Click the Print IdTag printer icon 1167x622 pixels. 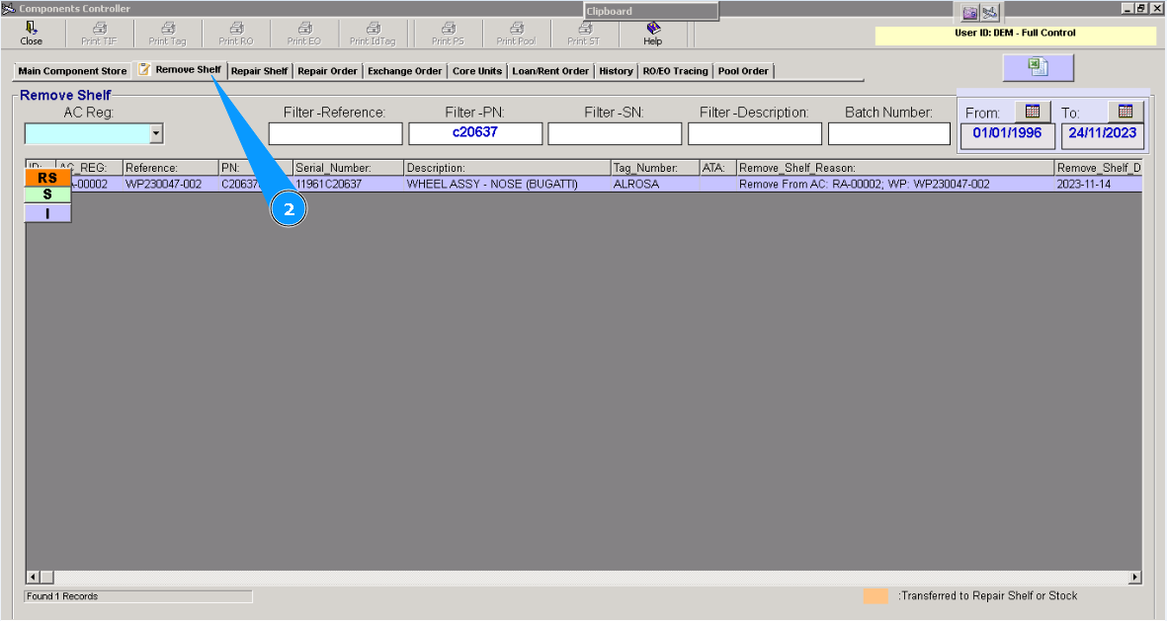click(373, 29)
